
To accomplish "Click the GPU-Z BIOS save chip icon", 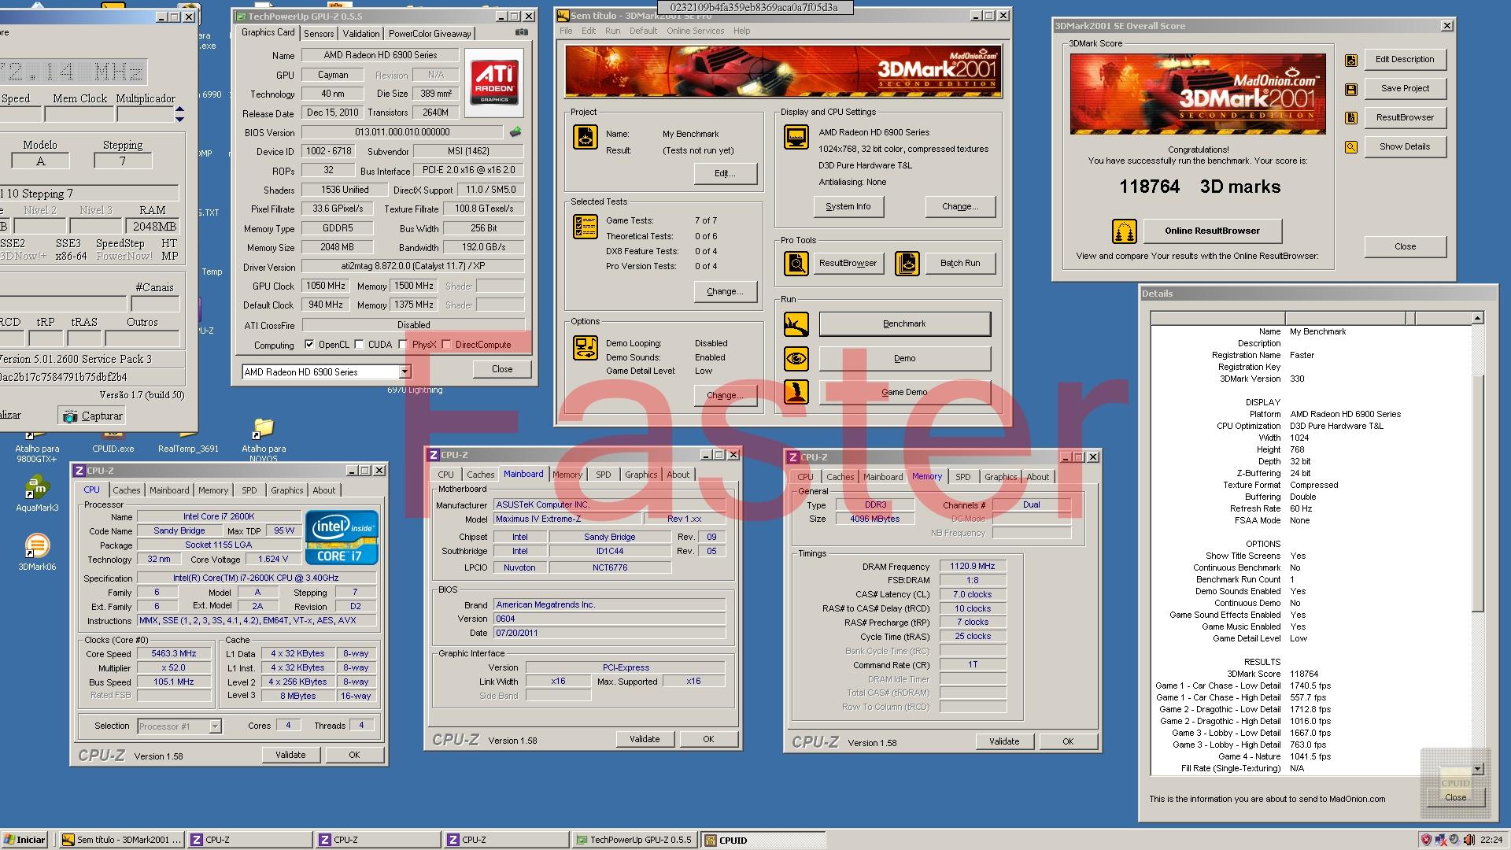I will point(515,131).
